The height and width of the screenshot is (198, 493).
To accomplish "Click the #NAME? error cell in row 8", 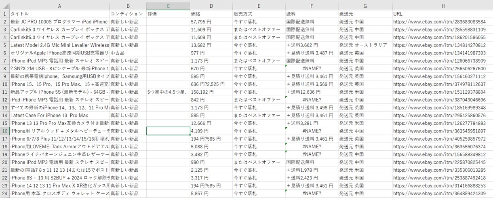I will [x=312, y=68].
